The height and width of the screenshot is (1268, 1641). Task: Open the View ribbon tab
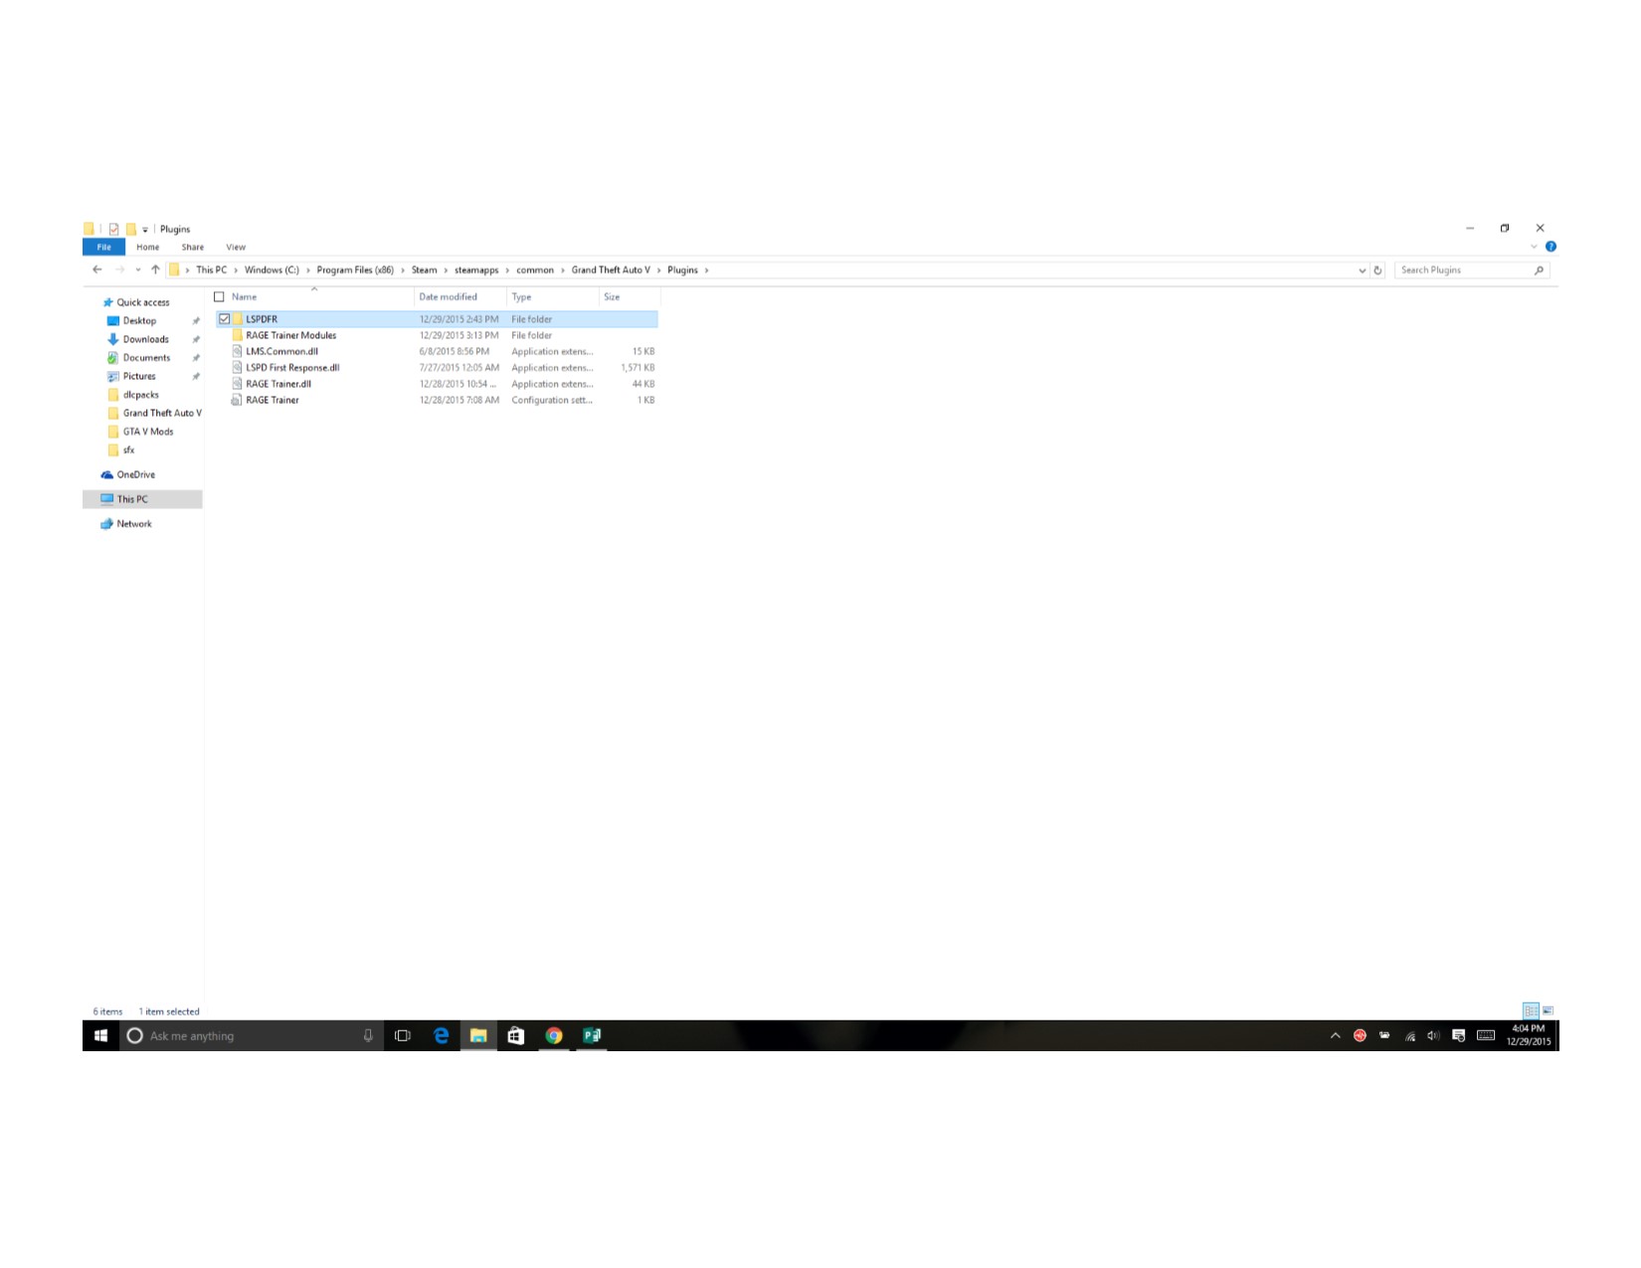[236, 248]
